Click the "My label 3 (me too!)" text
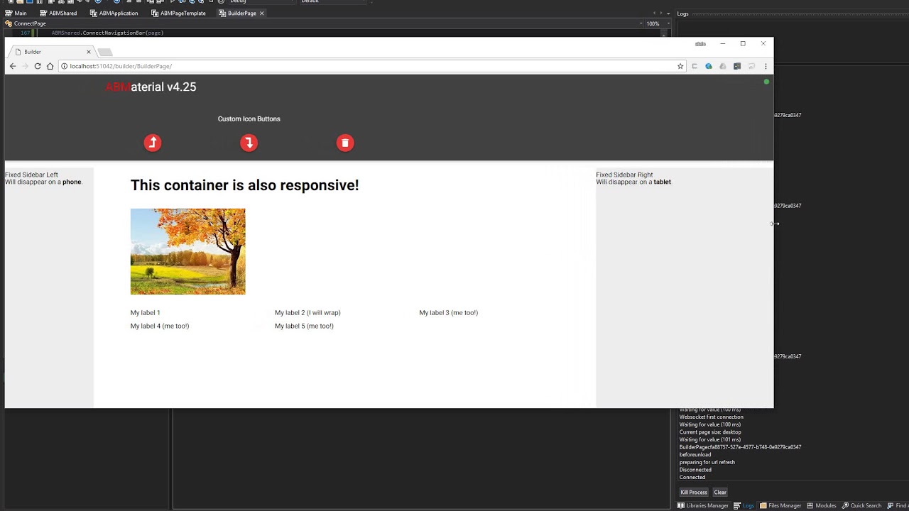 click(x=448, y=313)
